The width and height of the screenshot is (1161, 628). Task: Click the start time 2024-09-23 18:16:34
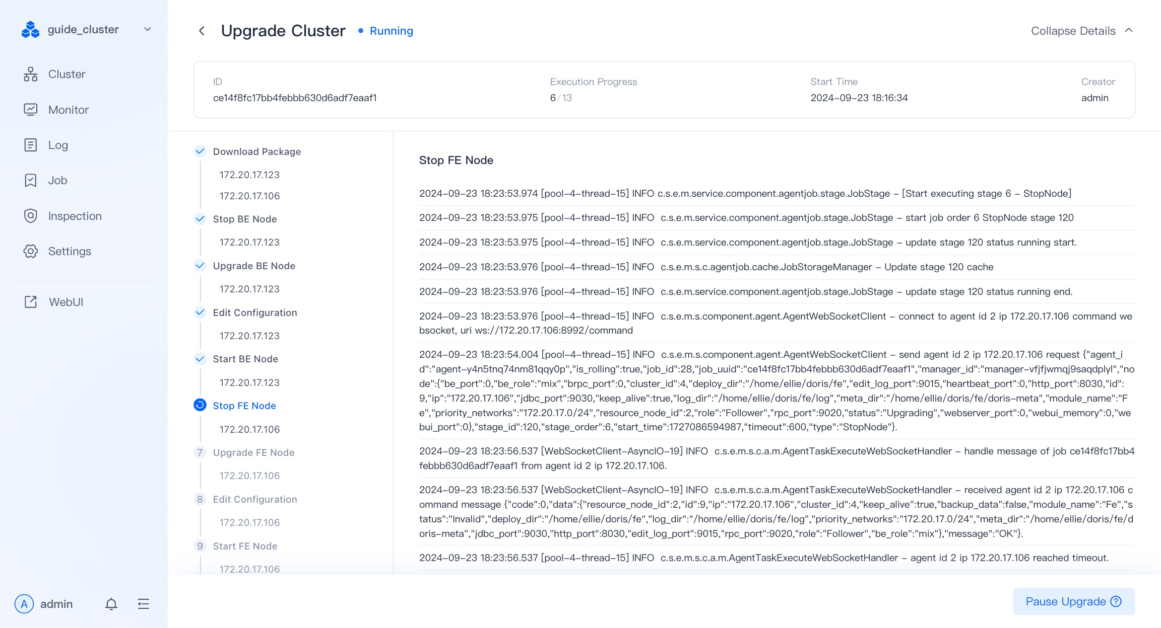(859, 98)
